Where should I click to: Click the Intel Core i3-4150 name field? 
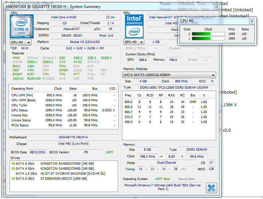[x=64, y=17]
